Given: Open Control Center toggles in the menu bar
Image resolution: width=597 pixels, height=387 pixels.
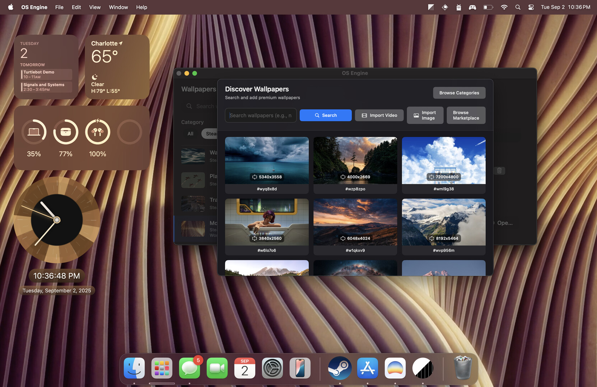Looking at the screenshot, I should (531, 7).
